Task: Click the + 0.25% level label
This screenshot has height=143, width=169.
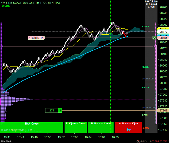Action: tap(146, 87)
